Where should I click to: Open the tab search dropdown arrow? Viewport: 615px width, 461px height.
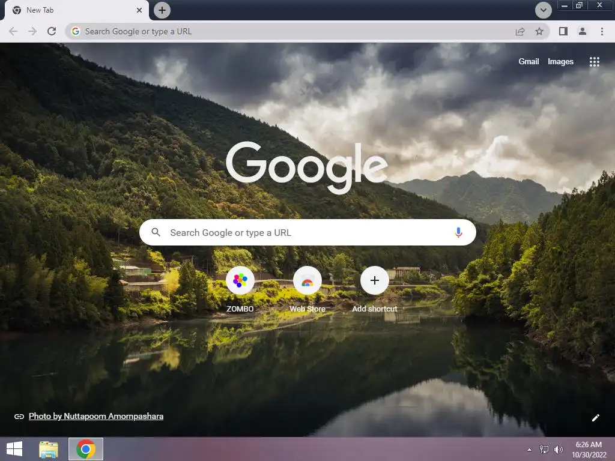(543, 10)
